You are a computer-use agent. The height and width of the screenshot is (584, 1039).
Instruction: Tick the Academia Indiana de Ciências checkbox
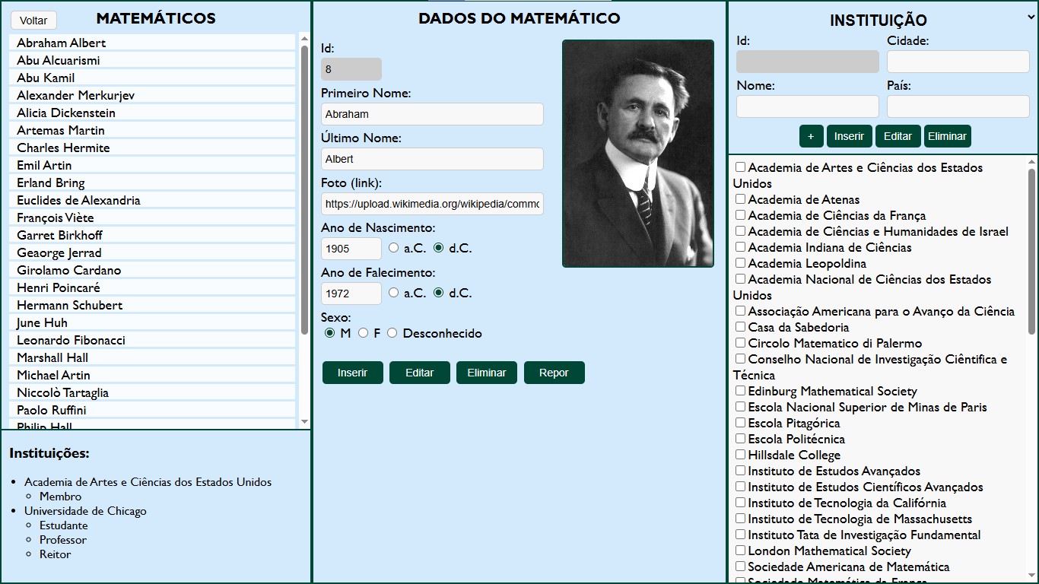pos(740,247)
